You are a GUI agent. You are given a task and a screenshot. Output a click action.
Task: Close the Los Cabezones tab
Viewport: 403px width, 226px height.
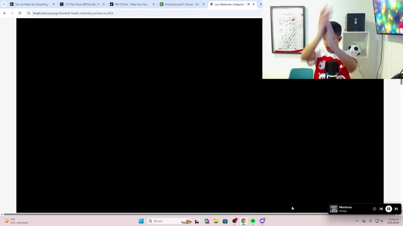(253, 4)
